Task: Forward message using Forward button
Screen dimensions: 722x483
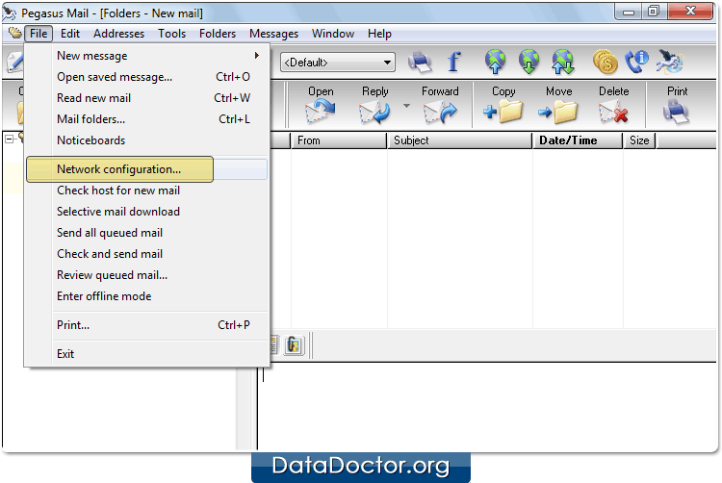Action: [x=440, y=105]
